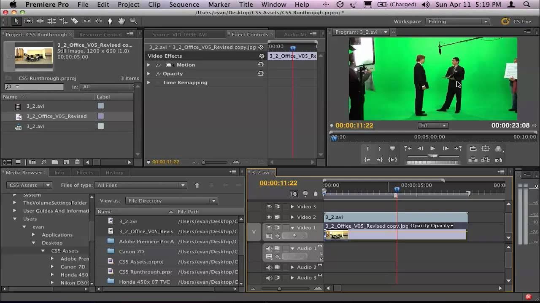Viewport: 540px width, 303px height.
Task: Select the Slip tool
Action: (x=86, y=21)
